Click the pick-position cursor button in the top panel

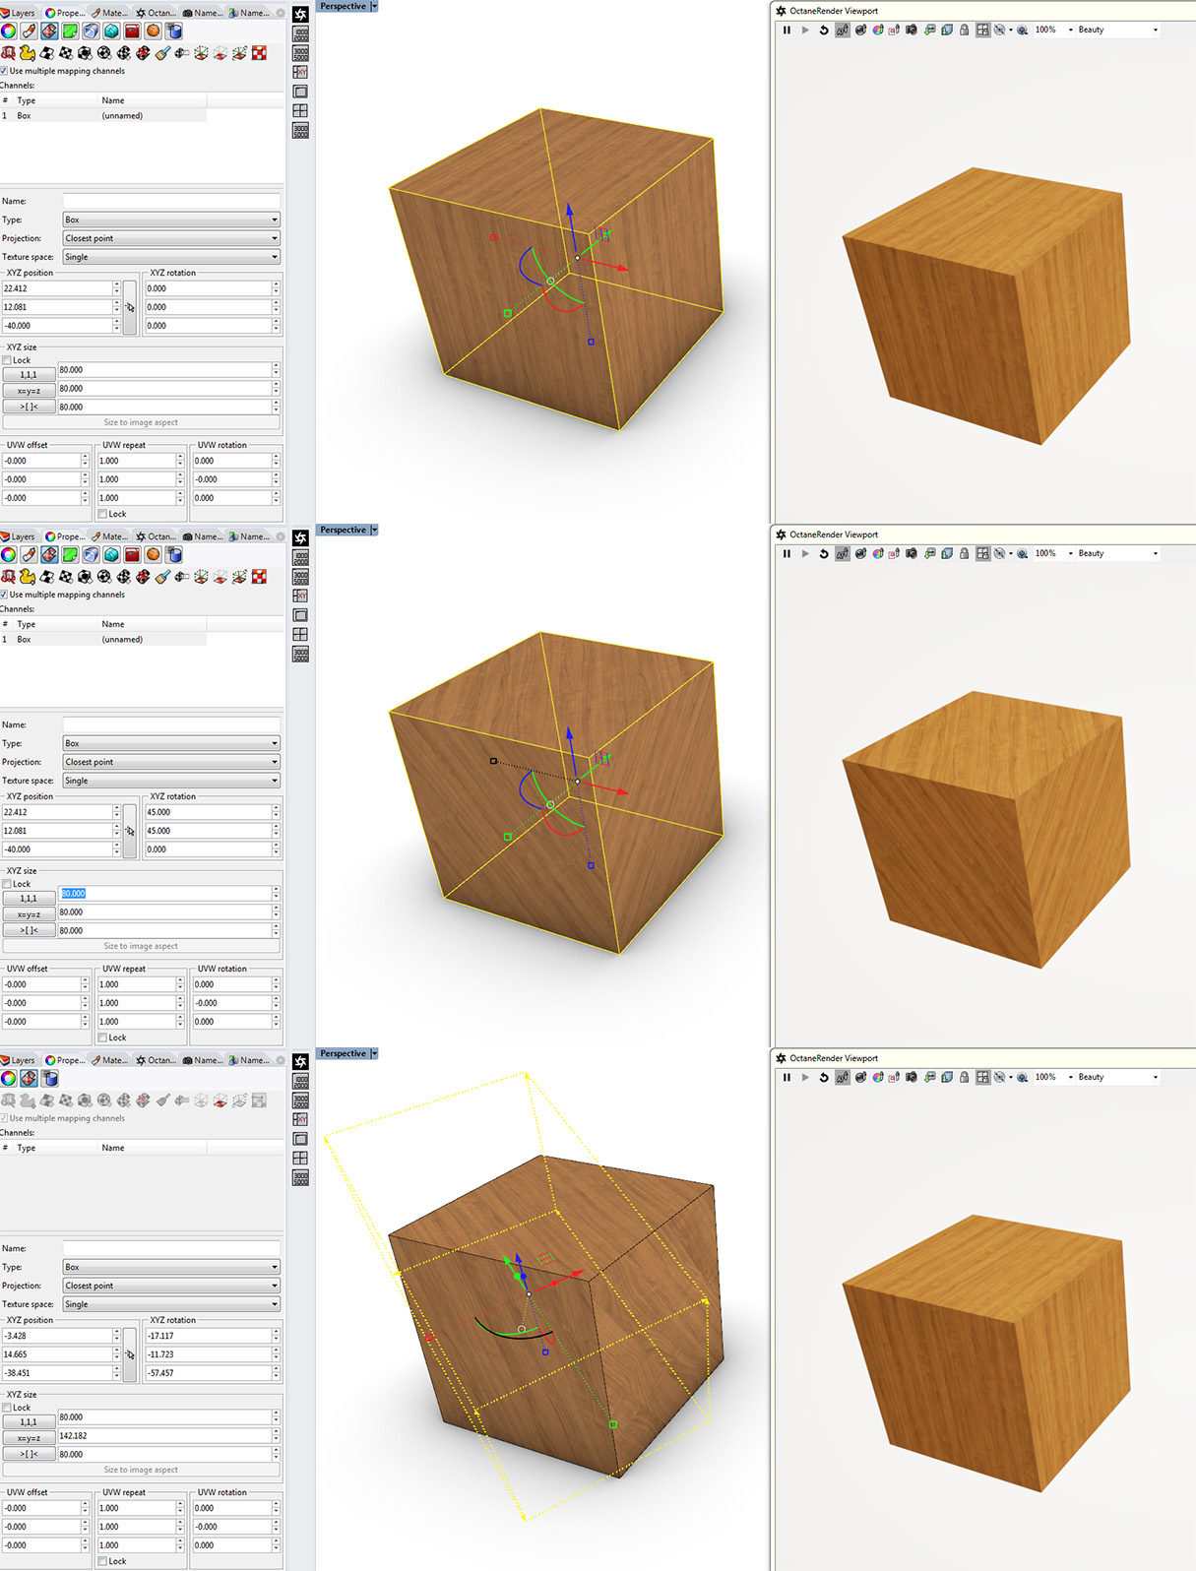point(130,307)
